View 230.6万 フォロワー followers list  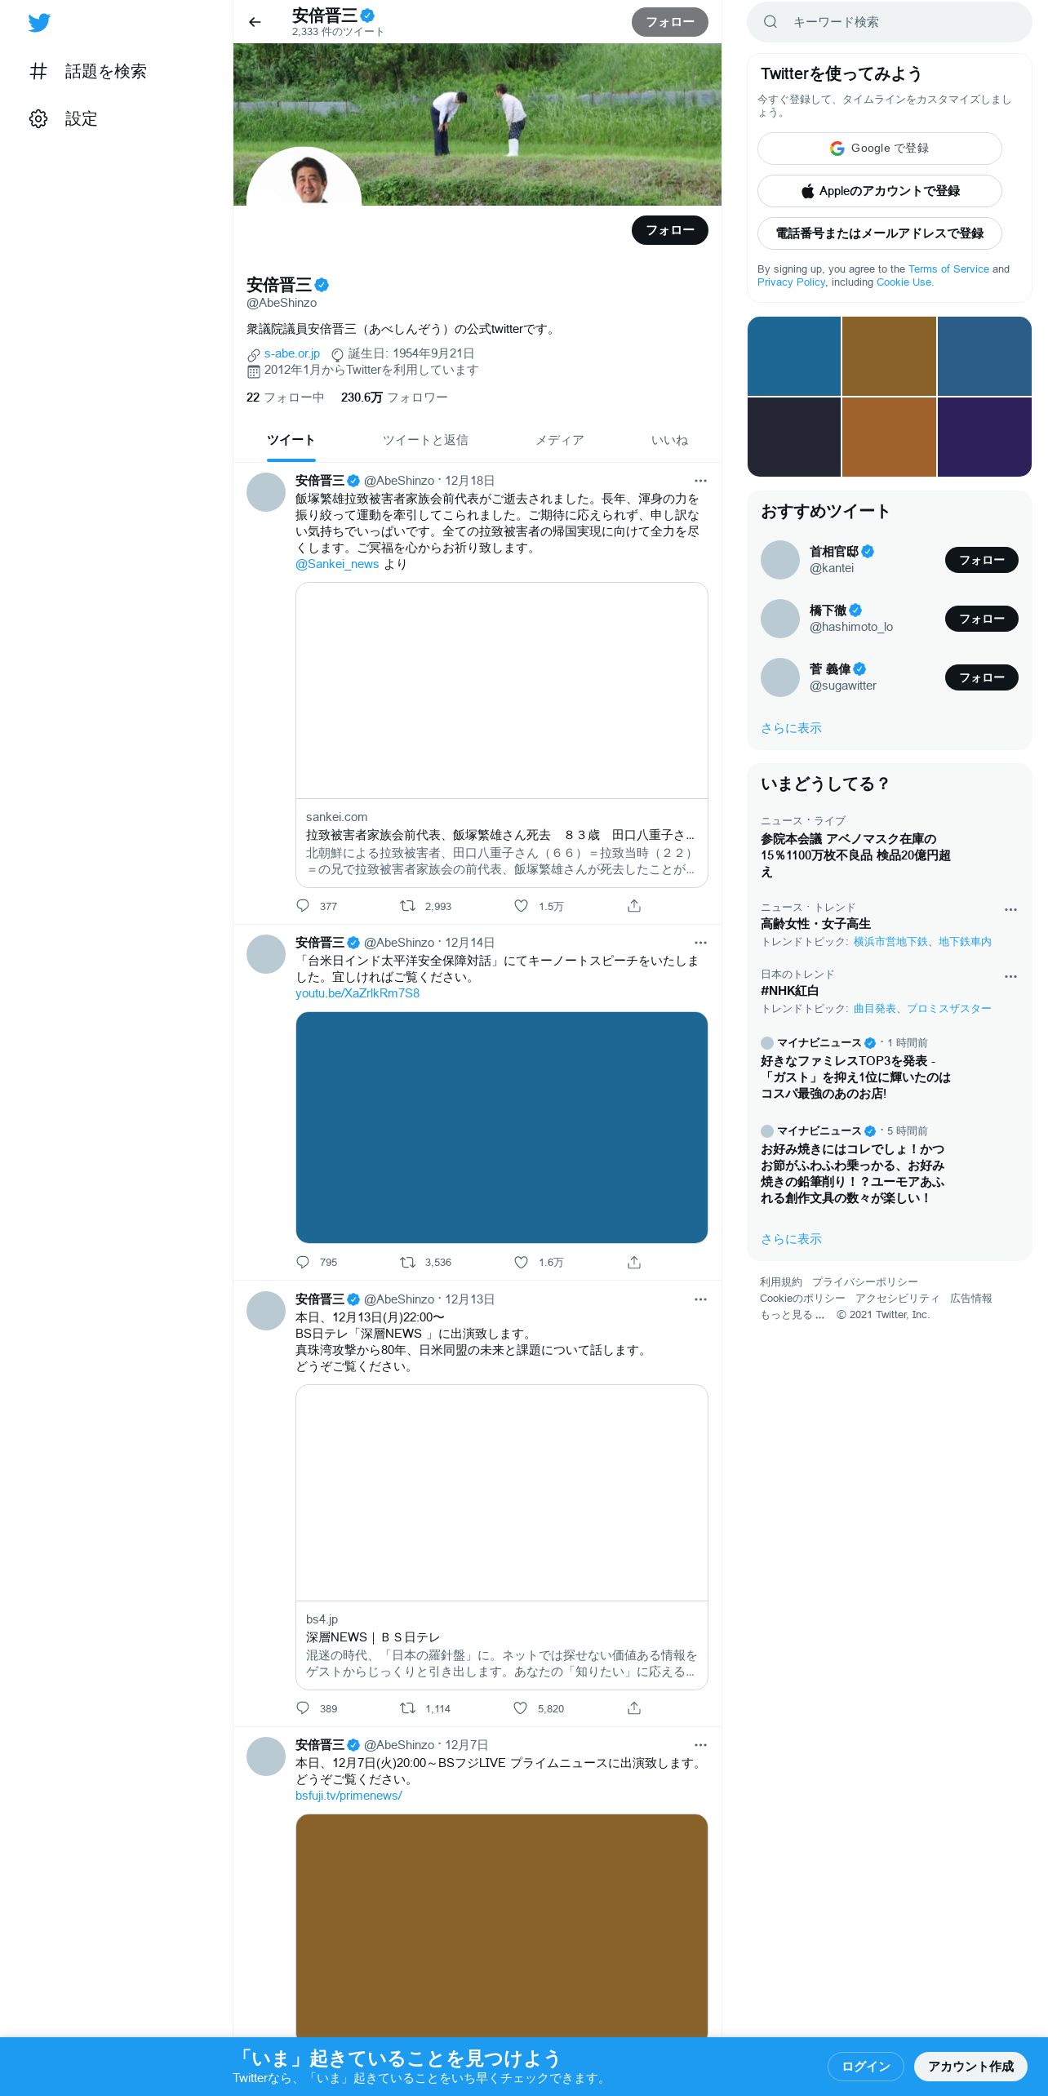click(394, 397)
